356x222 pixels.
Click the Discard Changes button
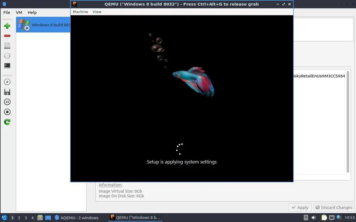click(x=334, y=207)
